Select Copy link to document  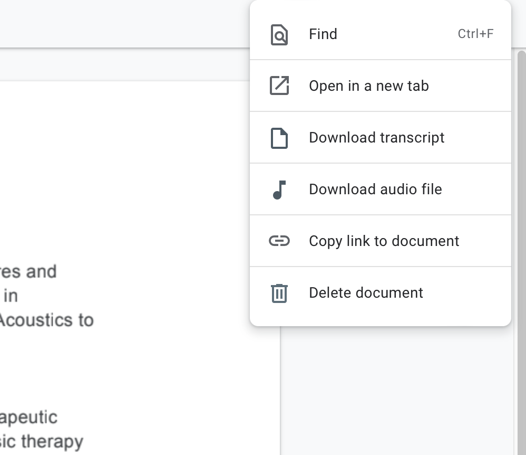381,241
